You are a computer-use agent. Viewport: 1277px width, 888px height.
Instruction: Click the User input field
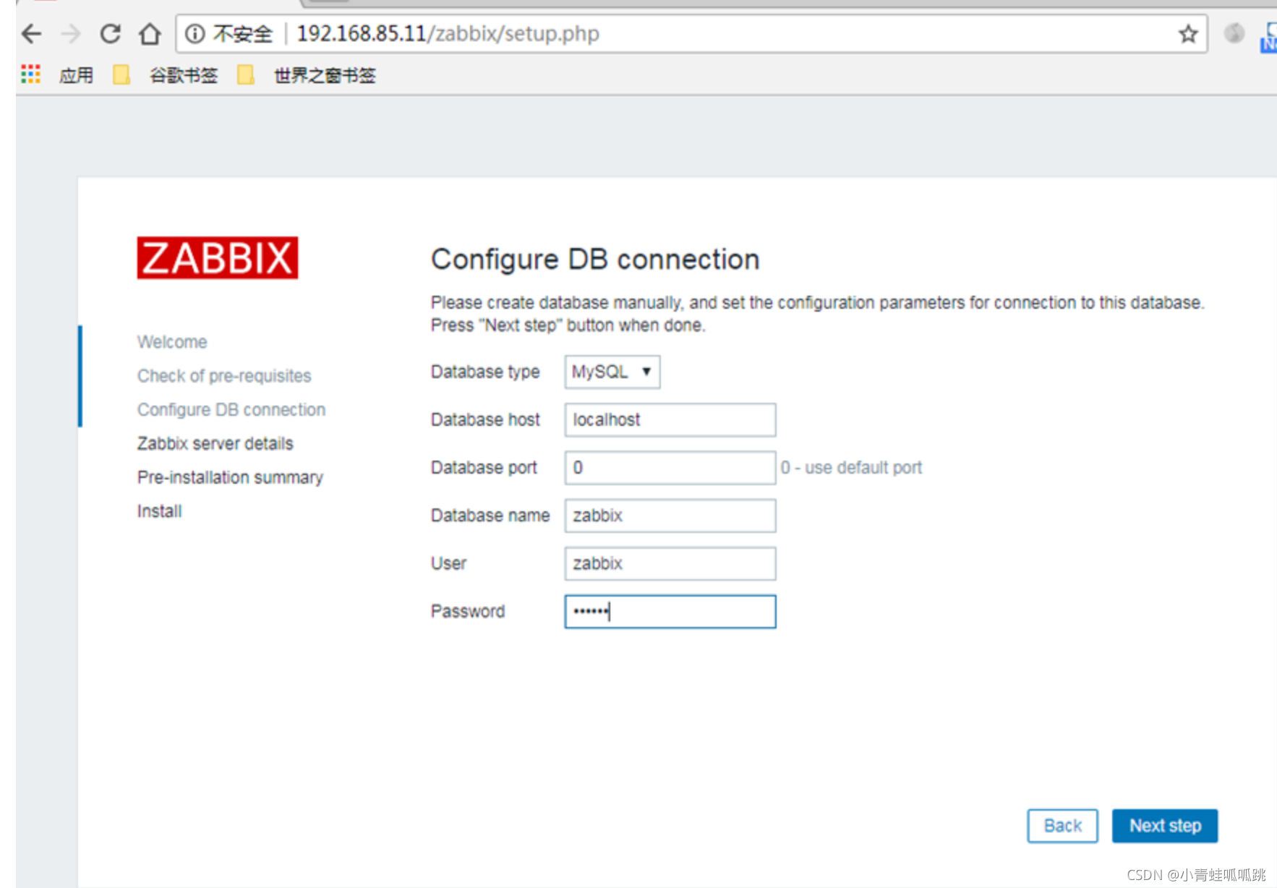[x=670, y=563]
